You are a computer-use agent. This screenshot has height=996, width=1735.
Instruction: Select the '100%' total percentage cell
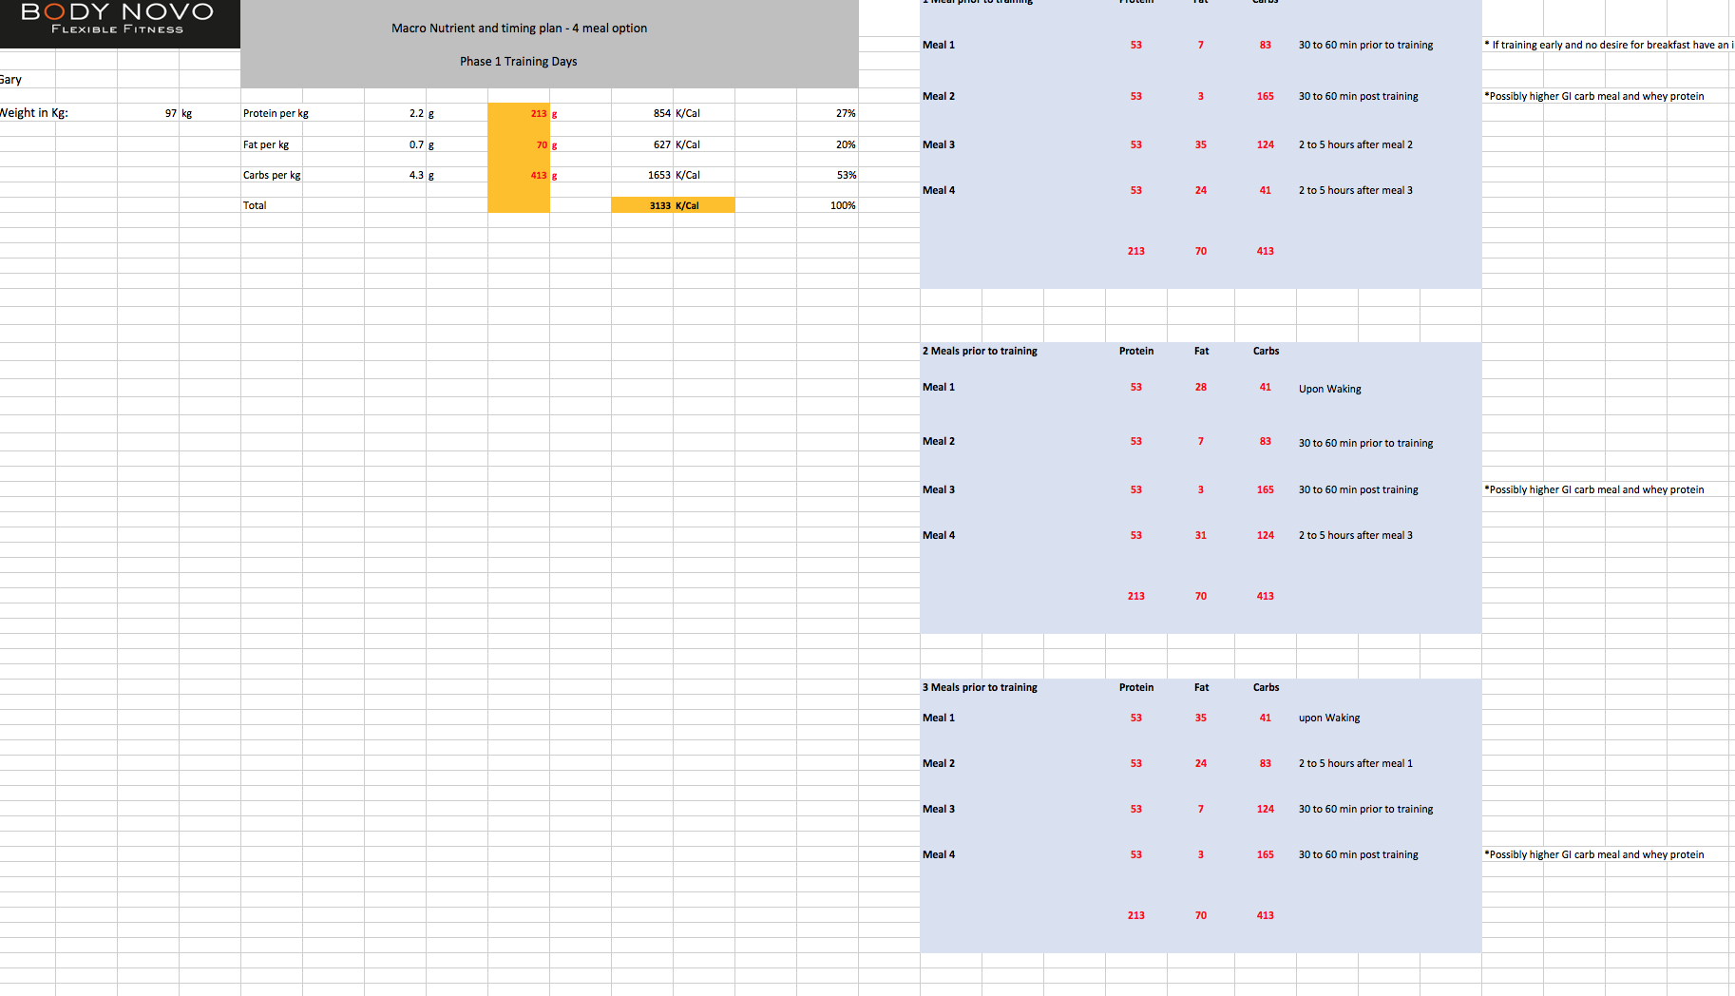843,205
